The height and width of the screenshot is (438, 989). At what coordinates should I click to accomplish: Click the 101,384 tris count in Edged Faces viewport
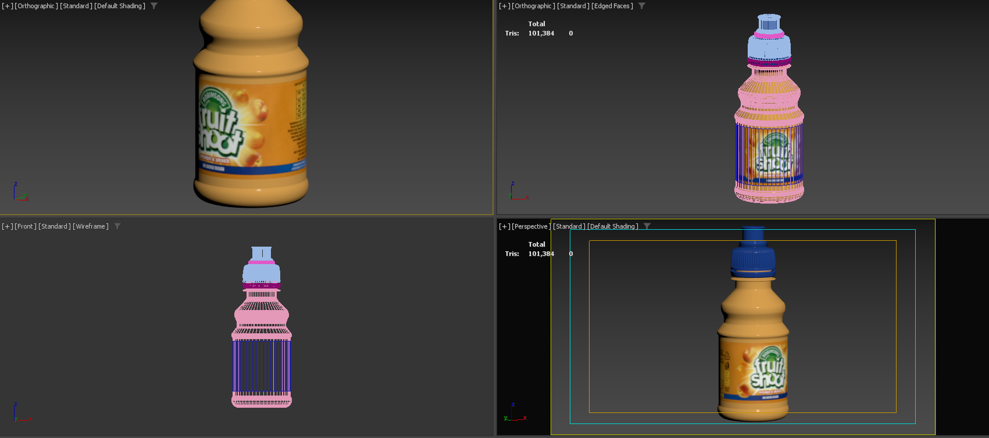541,33
